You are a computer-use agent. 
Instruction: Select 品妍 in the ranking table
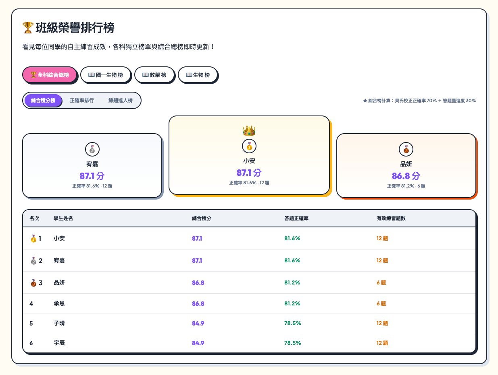pyautogui.click(x=59, y=283)
